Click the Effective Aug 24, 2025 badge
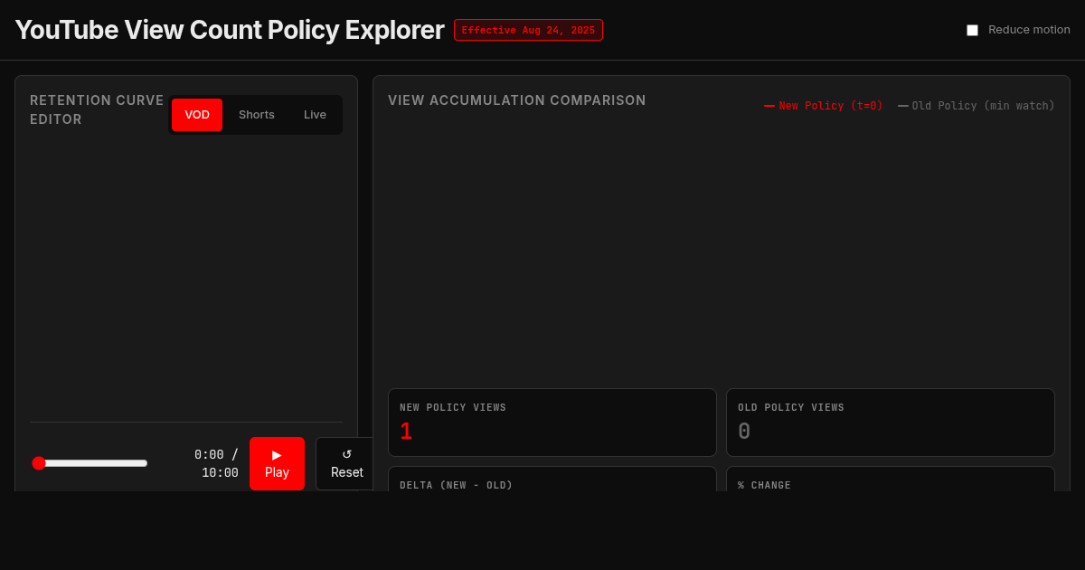1085x570 pixels. click(528, 30)
